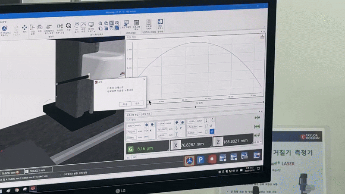Open the notification center icon in system tray
The width and height of the screenshot is (345, 194).
[258, 169]
